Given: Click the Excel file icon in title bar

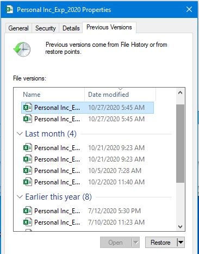Looking at the screenshot, I should [10, 9].
